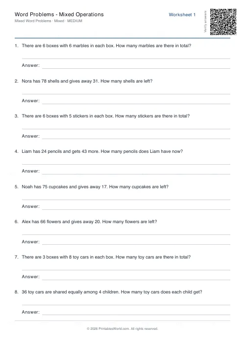Click the PrintablesWorld.com copyright footer
This screenshot has width=245, height=348.
tap(122, 329)
